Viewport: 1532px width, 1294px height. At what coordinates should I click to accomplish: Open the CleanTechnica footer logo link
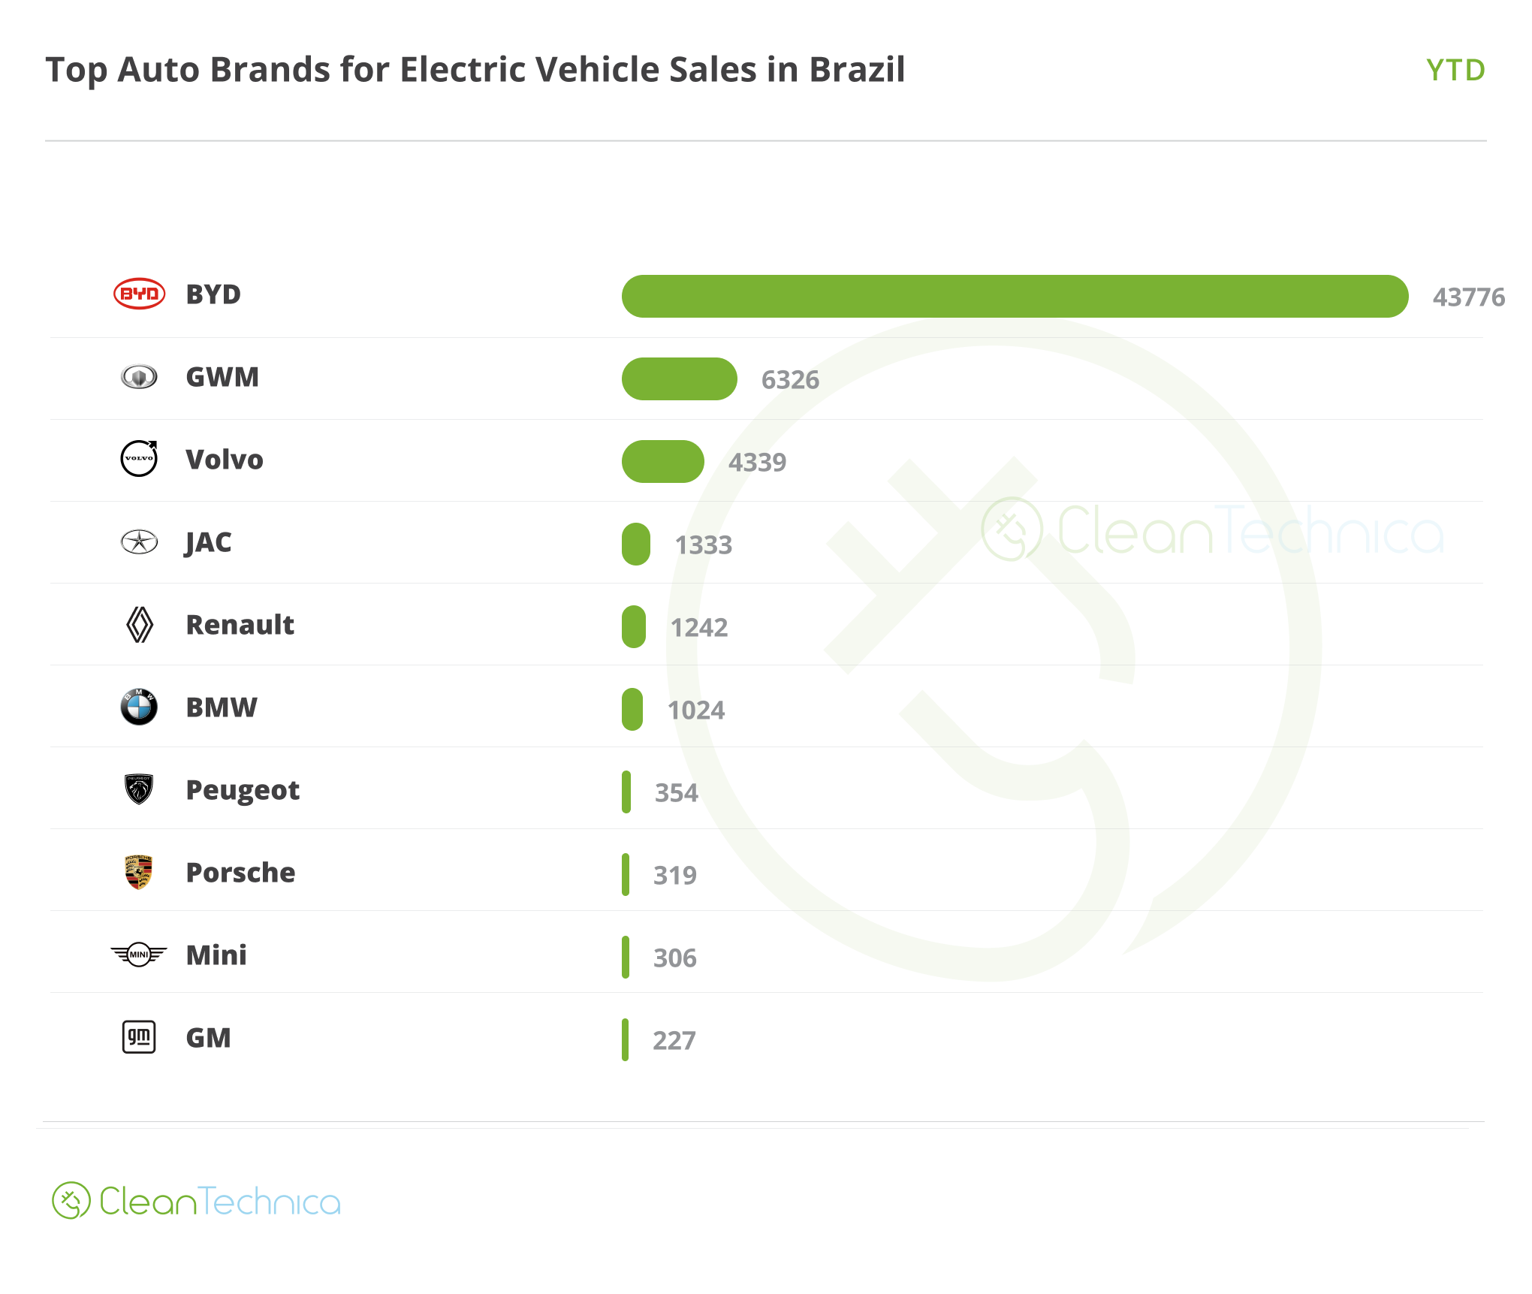[x=196, y=1201]
